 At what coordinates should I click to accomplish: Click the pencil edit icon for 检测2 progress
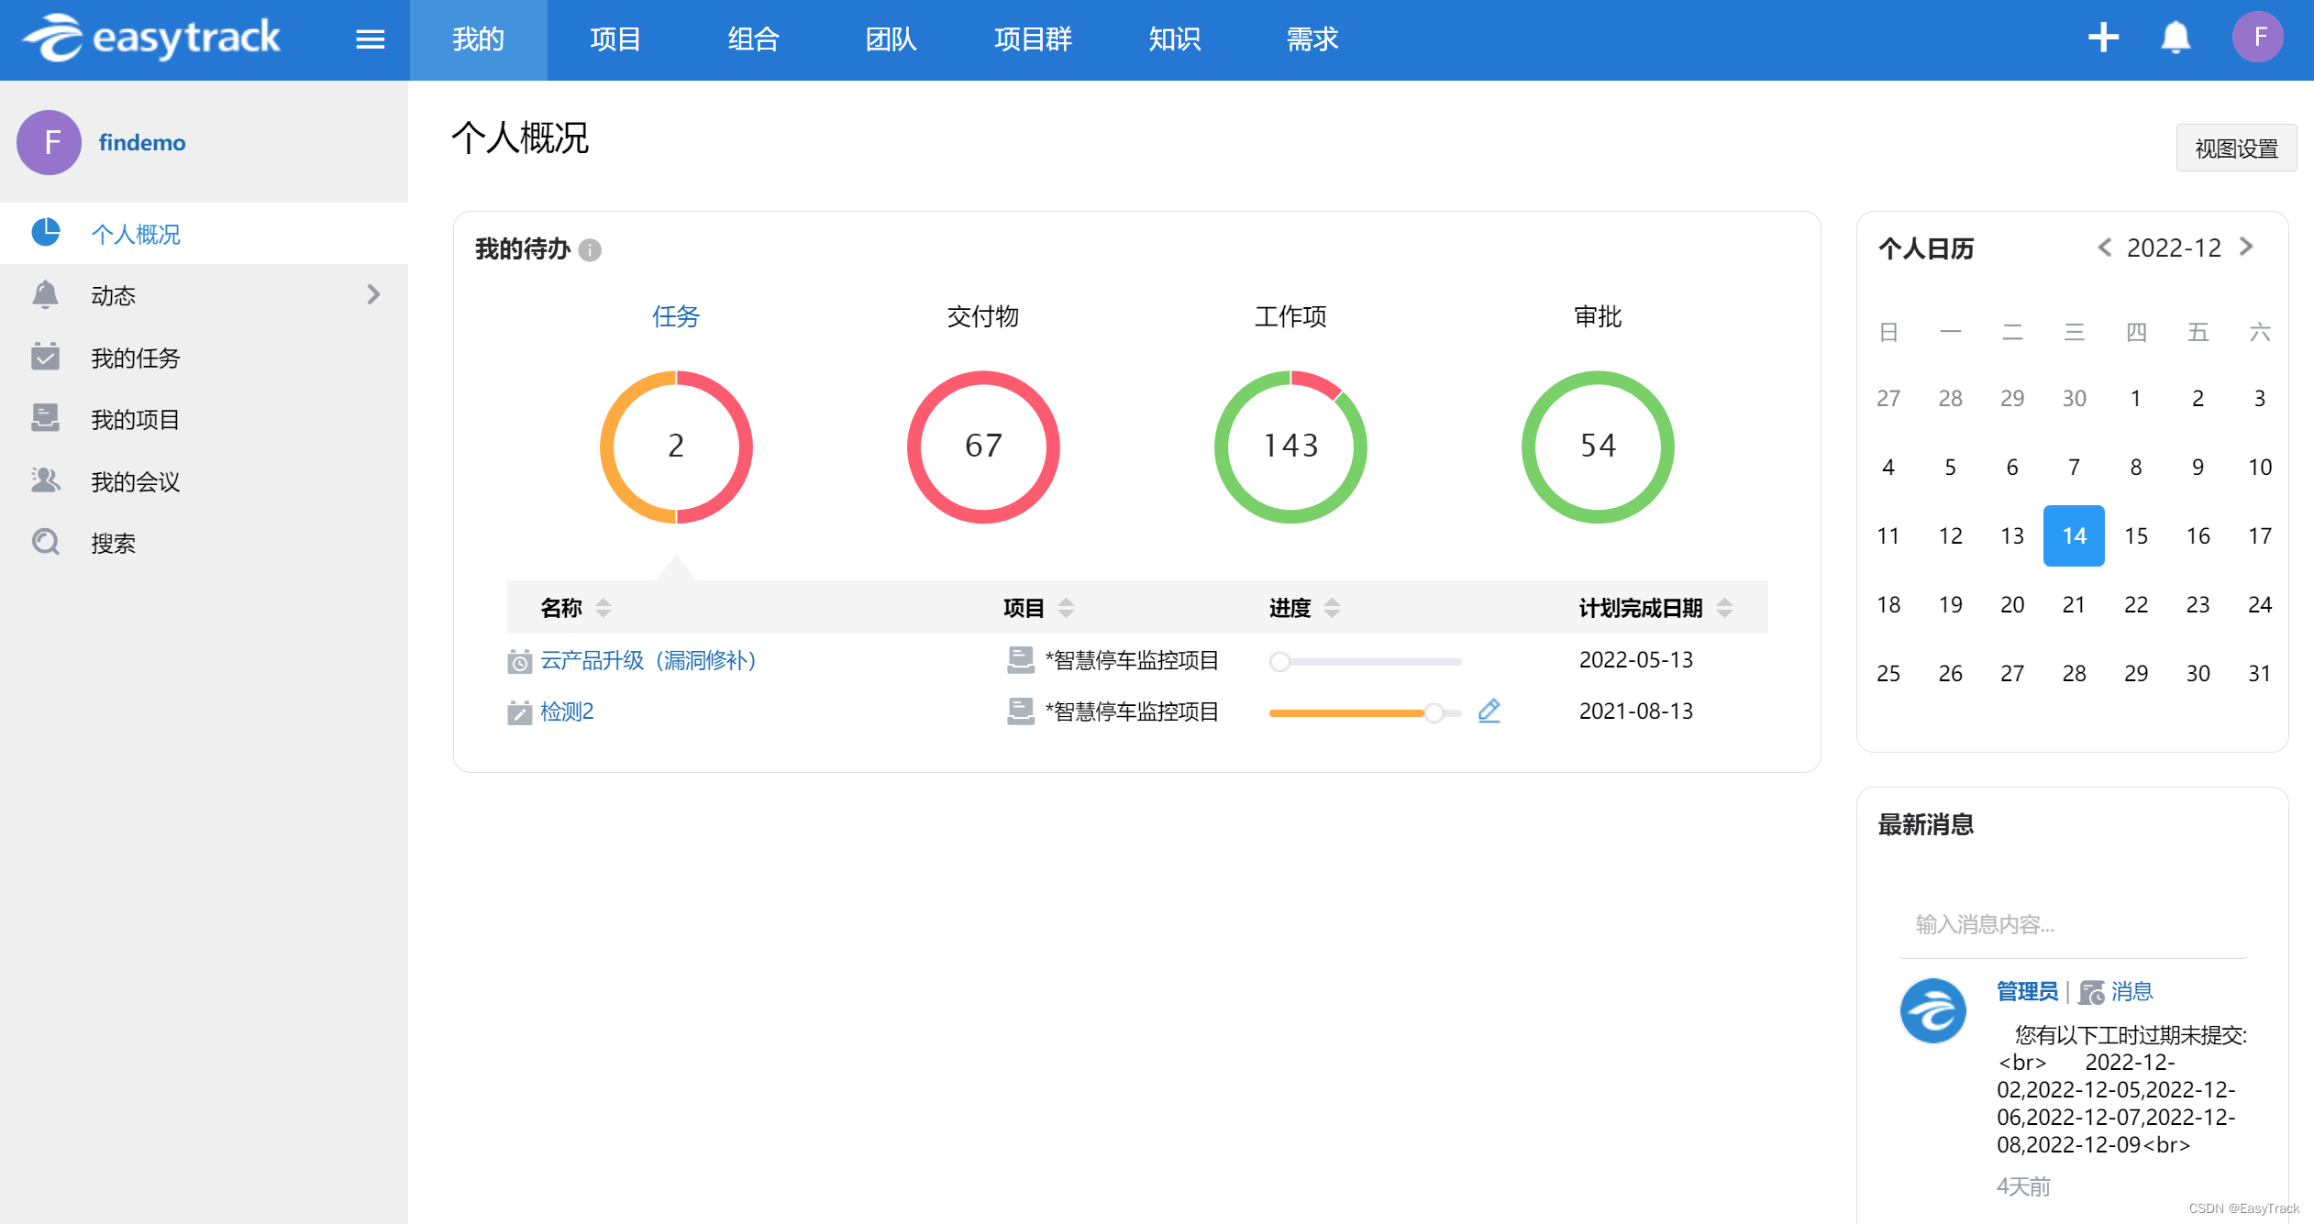coord(1489,711)
